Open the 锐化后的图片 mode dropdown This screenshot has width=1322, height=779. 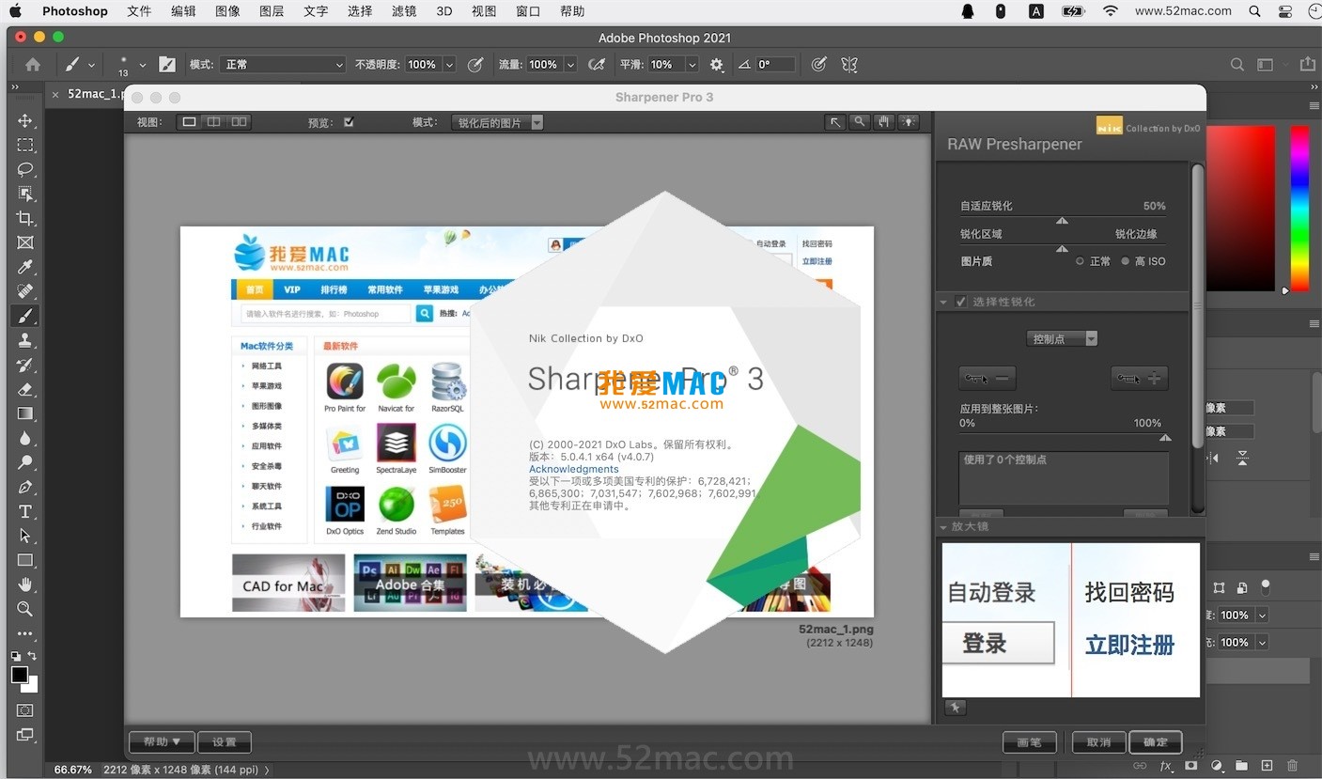point(498,122)
